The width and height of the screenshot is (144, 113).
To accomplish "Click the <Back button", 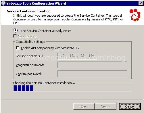I will [x=84, y=106].
